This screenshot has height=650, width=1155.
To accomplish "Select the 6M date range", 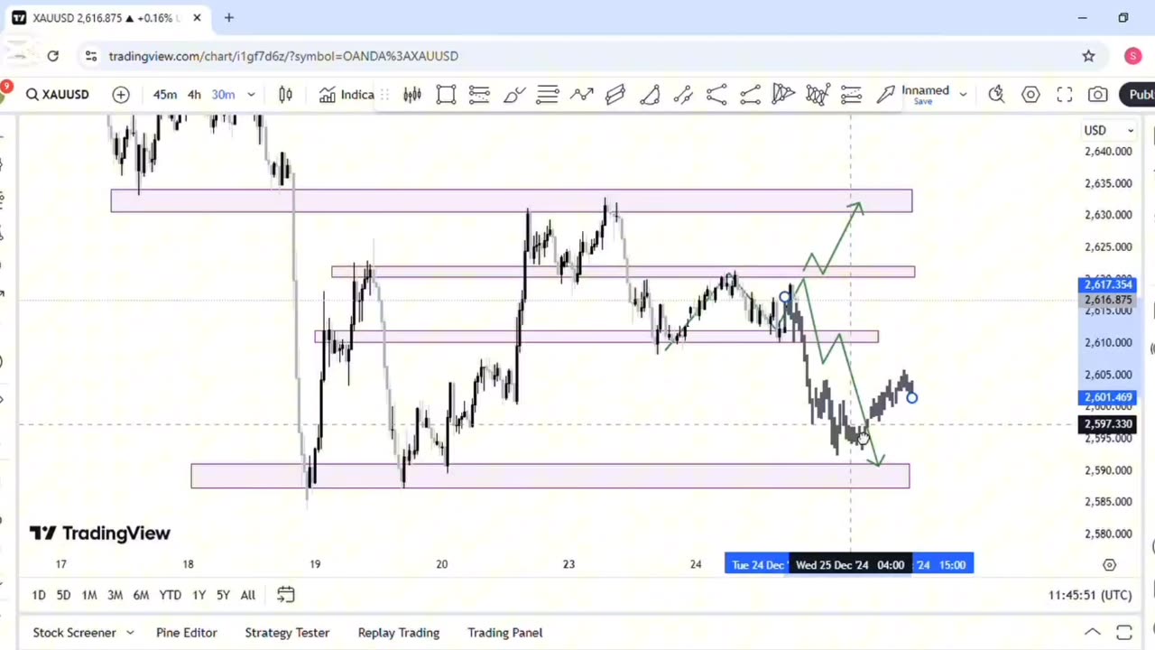I will coord(141,595).
